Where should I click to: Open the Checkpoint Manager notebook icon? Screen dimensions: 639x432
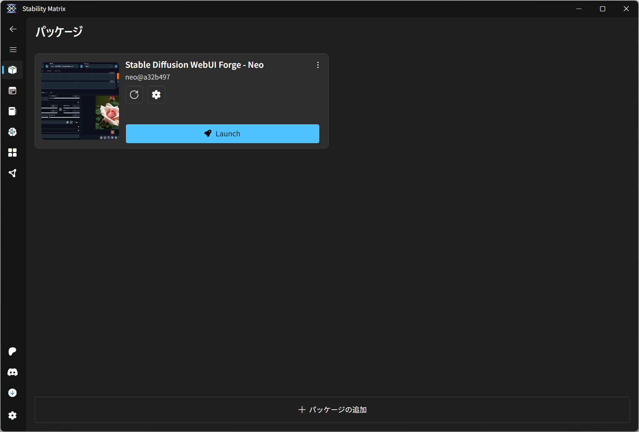[x=13, y=111]
